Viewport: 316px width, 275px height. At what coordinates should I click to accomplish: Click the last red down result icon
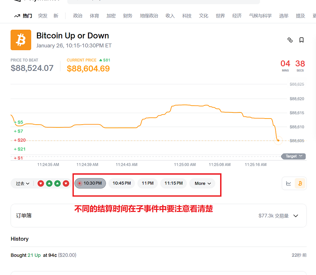pyautogui.click(x=66, y=183)
